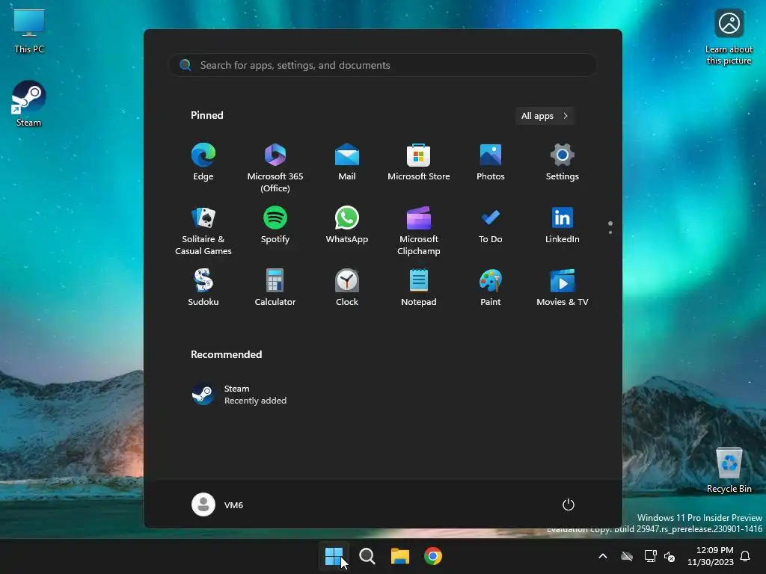Launch Google Chrome from taskbar
This screenshot has height=574, width=766.
433,556
